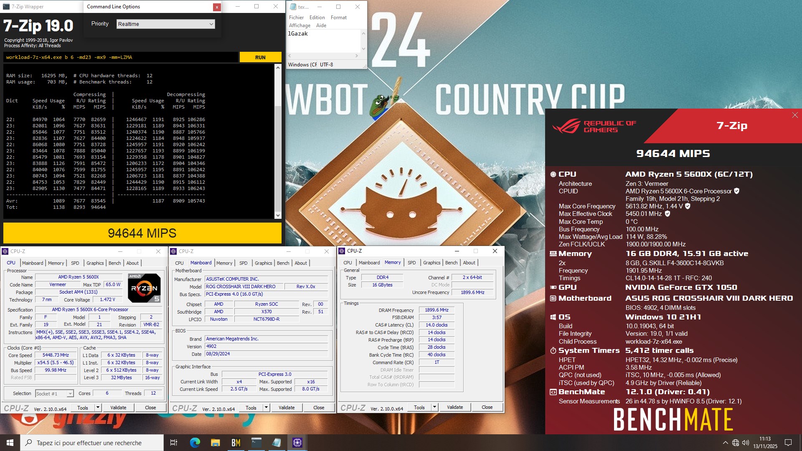
Task: Open About tab in Memory CPU-Z window
Action: pos(469,263)
